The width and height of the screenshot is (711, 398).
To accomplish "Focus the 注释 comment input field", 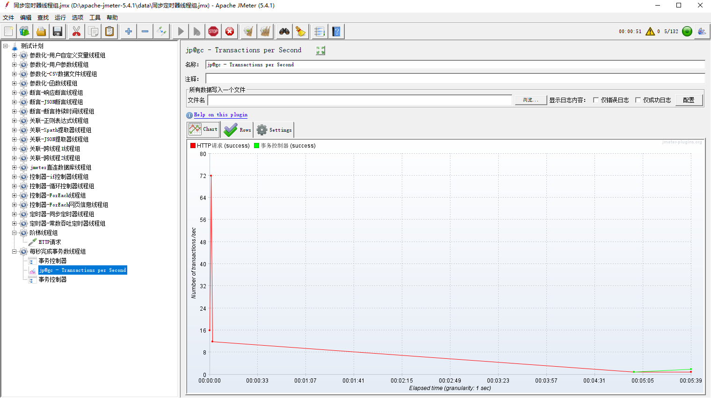I will tap(455, 79).
